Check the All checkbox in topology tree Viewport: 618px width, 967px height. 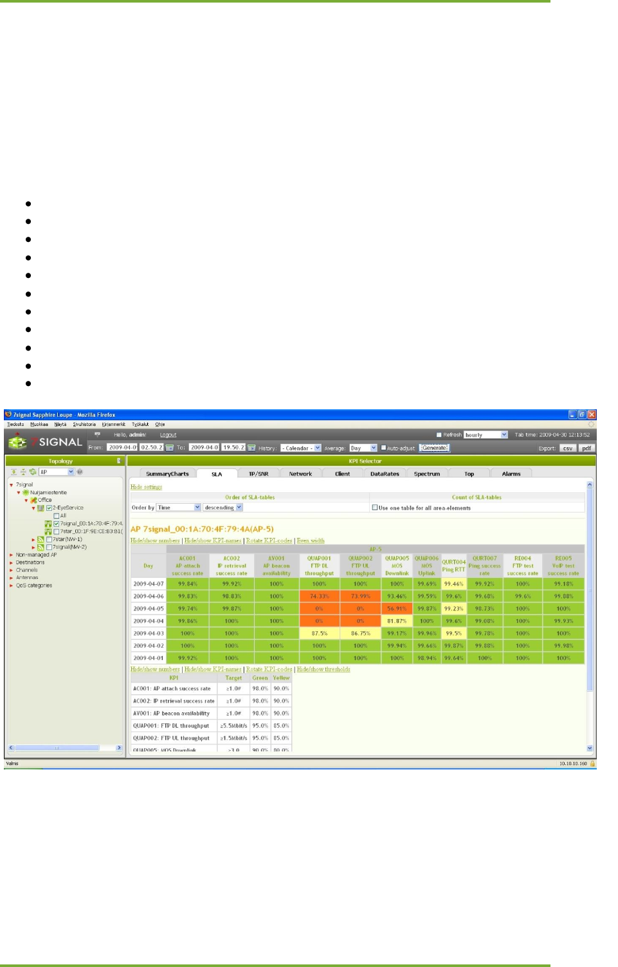coord(57,515)
